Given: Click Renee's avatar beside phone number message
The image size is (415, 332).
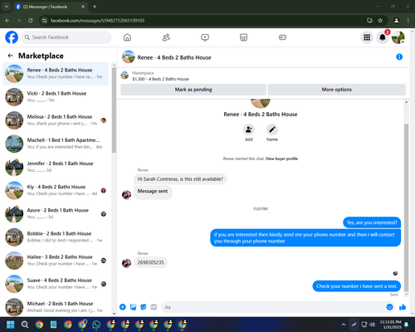Looking at the screenshot, I should click(126, 263).
